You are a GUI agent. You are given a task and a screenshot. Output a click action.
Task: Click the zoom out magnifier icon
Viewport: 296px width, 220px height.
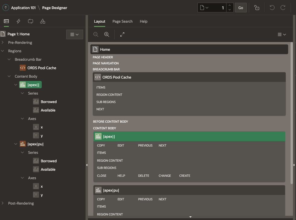pyautogui.click(x=96, y=34)
